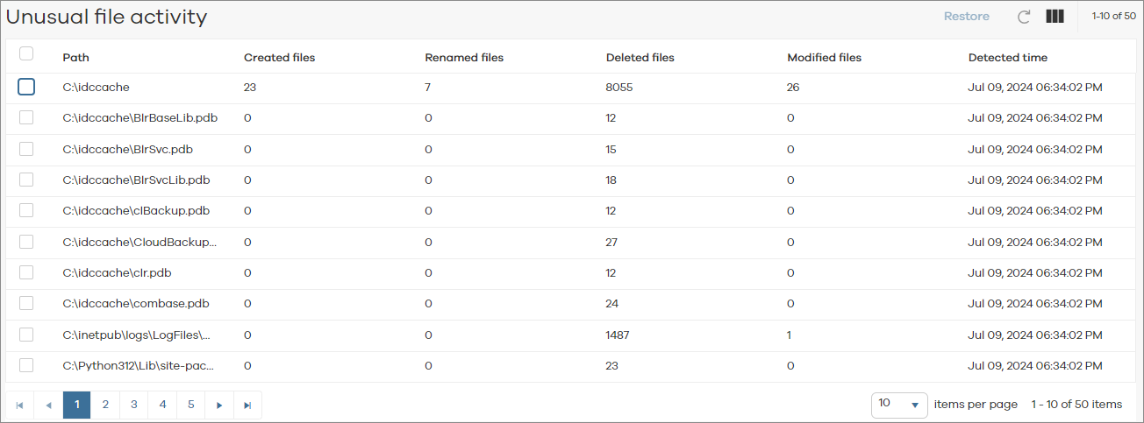Tick checkbox for C:\idccache\combase.pdb
Image resolution: width=1144 pixels, height=423 pixels.
(x=26, y=303)
